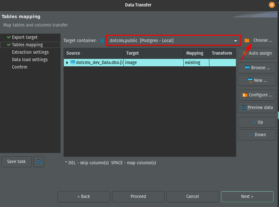Move mapping Up in list
Image resolution: width=279 pixels, height=207 pixels.
coord(257,122)
